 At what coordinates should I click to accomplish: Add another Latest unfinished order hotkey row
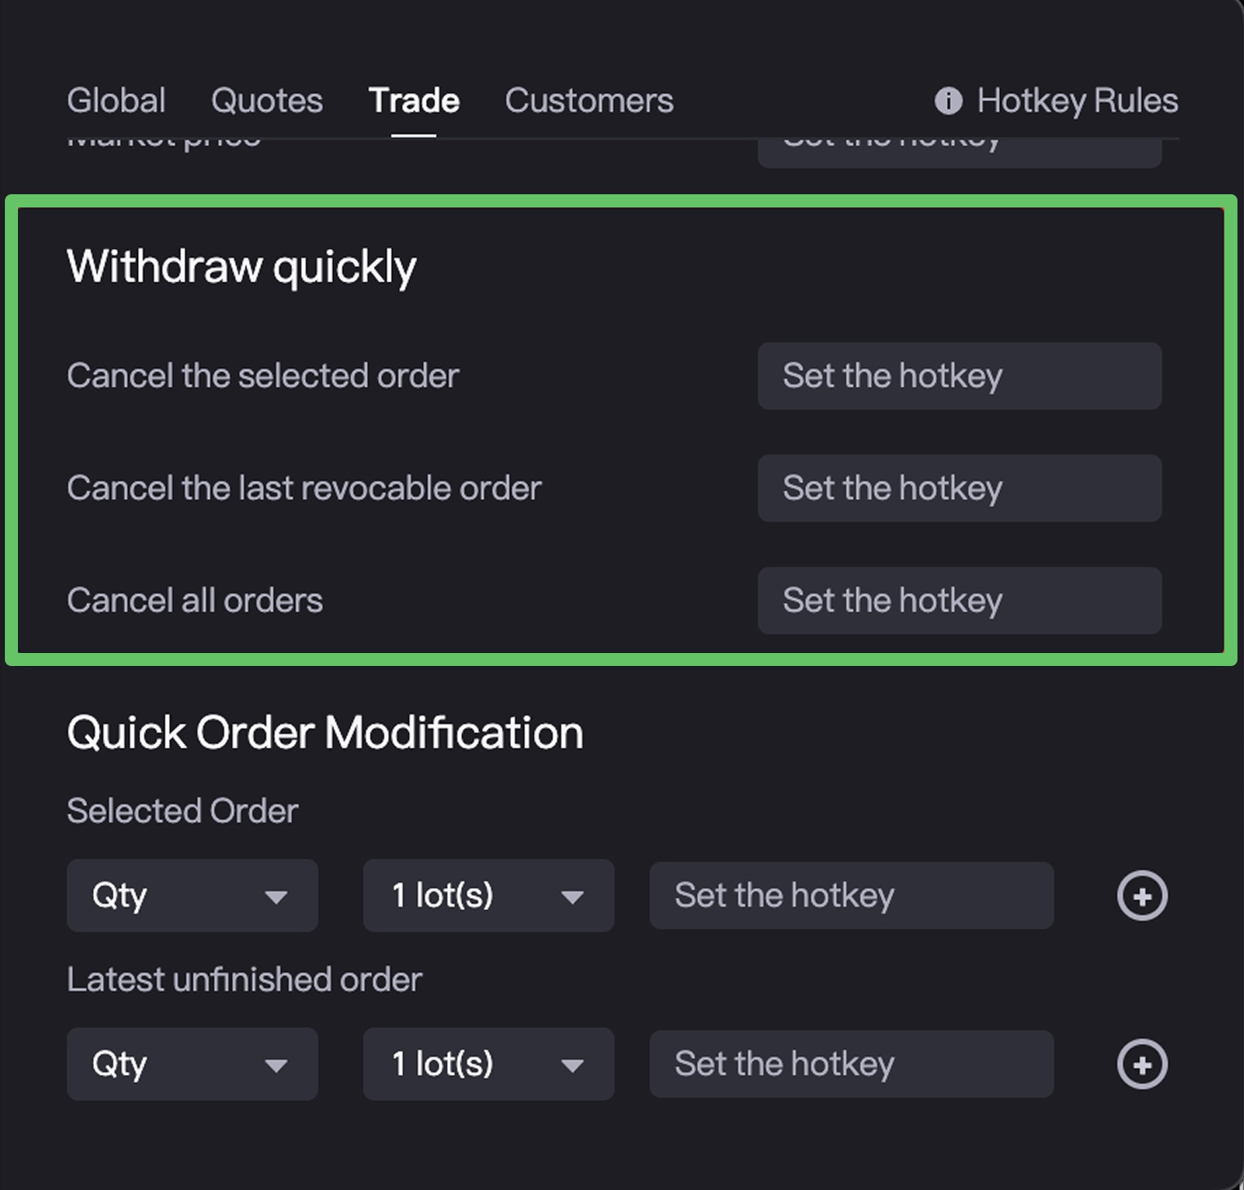tap(1142, 1063)
